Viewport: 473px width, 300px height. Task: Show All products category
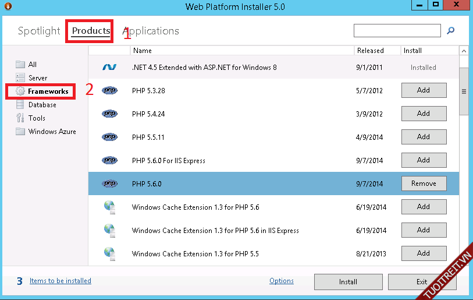point(33,65)
